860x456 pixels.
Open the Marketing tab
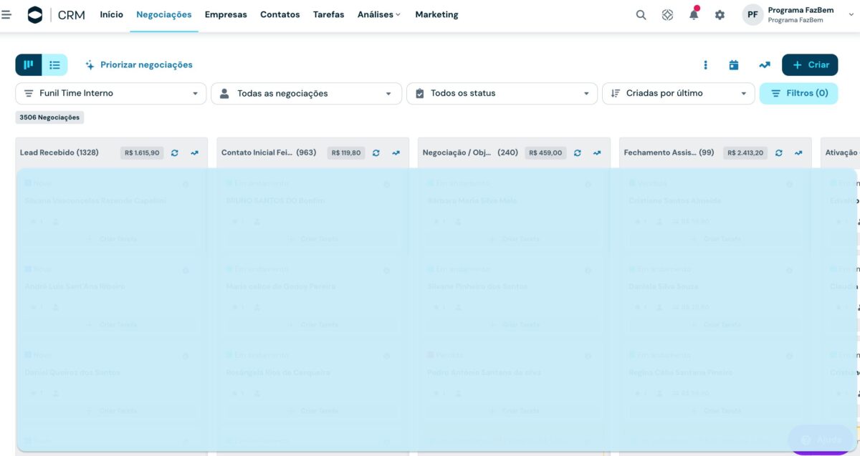coord(436,14)
